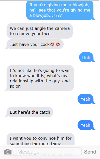Click the gray bubble containing the laughing emojis
Viewport: 100px width, 159px height.
point(34,44)
